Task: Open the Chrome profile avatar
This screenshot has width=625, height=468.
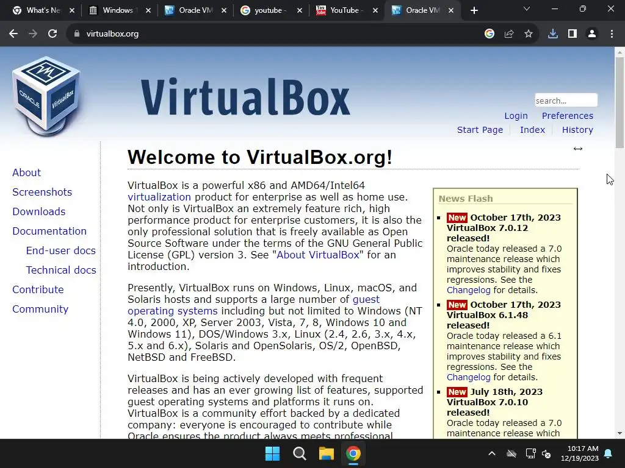Action: coord(592,34)
